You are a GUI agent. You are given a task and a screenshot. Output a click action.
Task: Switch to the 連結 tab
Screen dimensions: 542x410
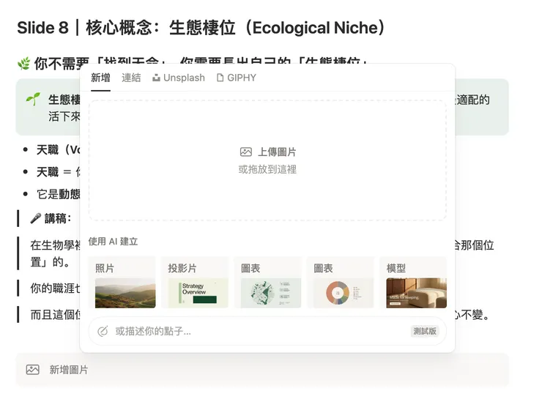click(131, 78)
